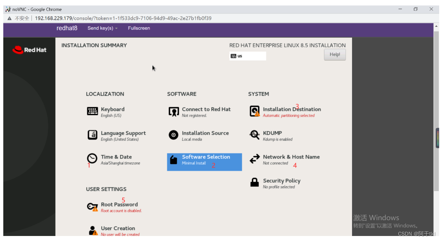Image resolution: width=441 pixels, height=240 pixels.
Task: Click the Help! button
Action: [x=335, y=54]
